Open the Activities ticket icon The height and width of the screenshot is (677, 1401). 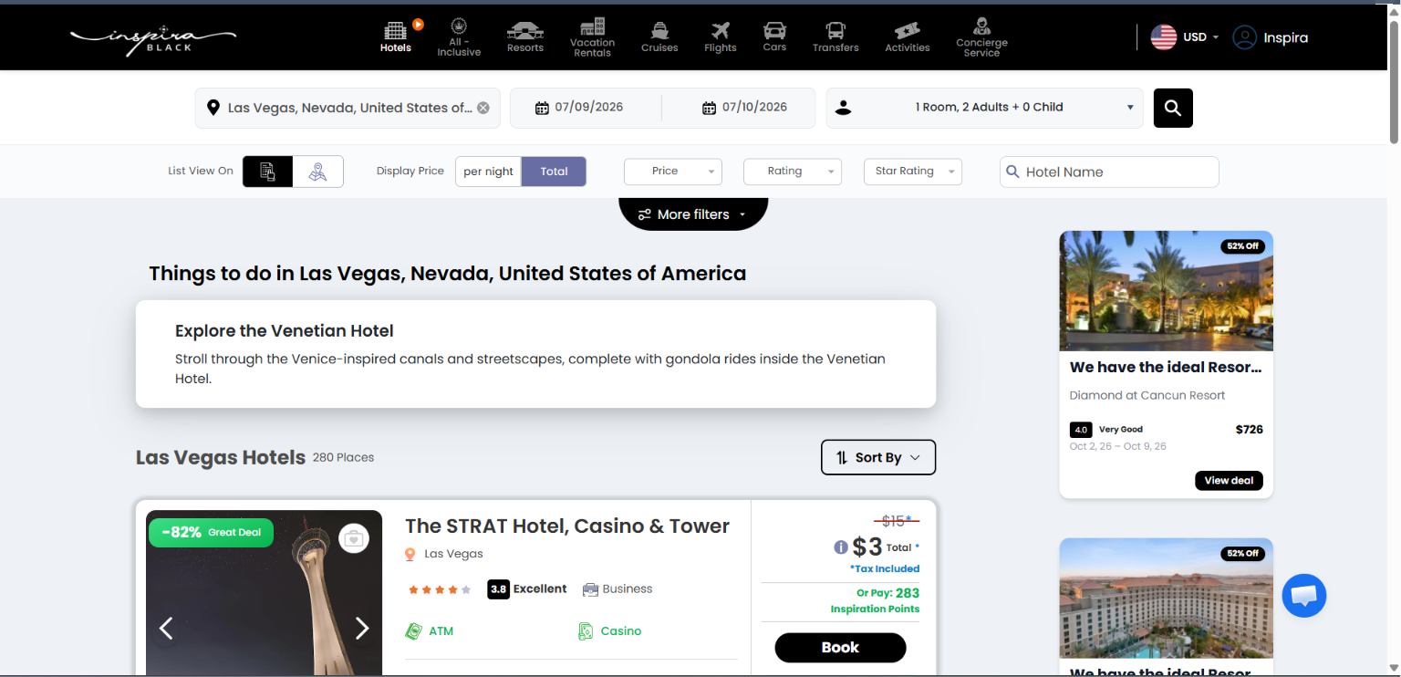click(908, 30)
